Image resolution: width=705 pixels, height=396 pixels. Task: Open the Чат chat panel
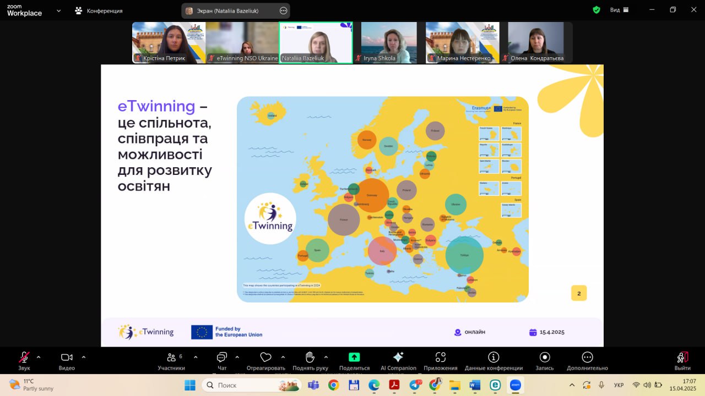point(222,361)
